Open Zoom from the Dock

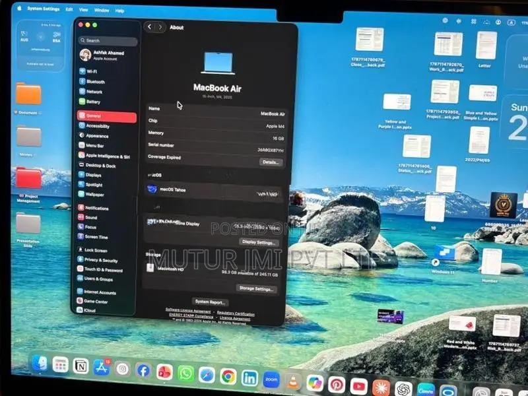(271, 379)
